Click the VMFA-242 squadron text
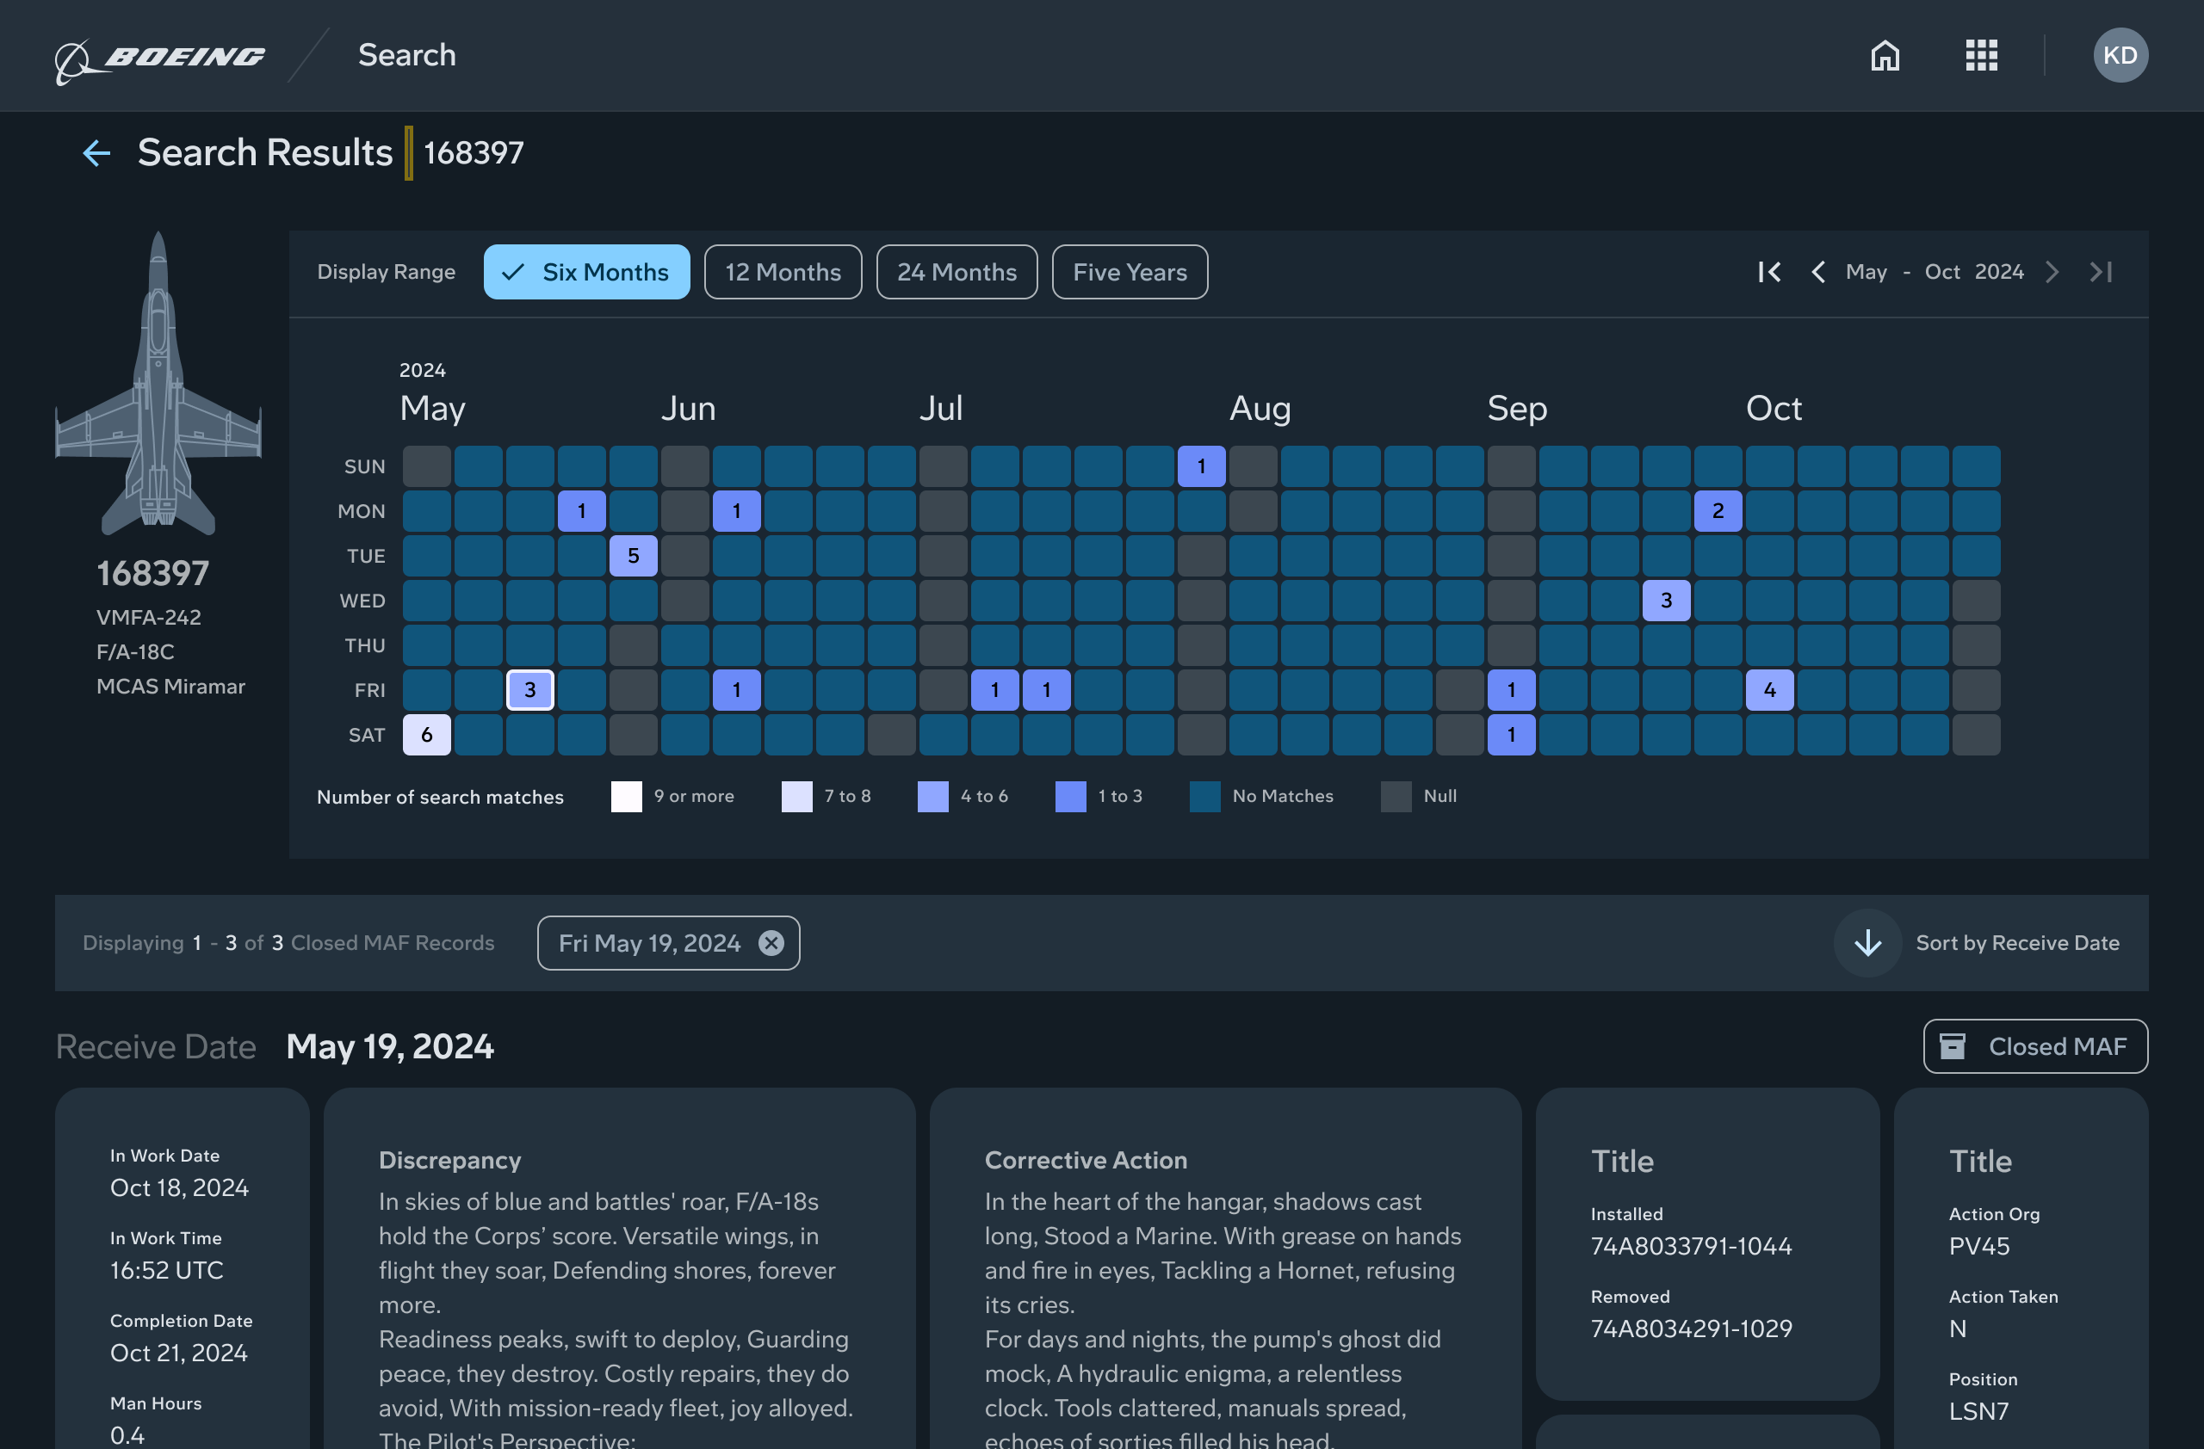Image resolution: width=2204 pixels, height=1449 pixels. click(148, 617)
